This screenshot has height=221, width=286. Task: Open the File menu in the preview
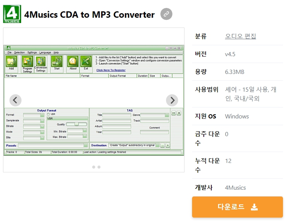(x=9, y=52)
